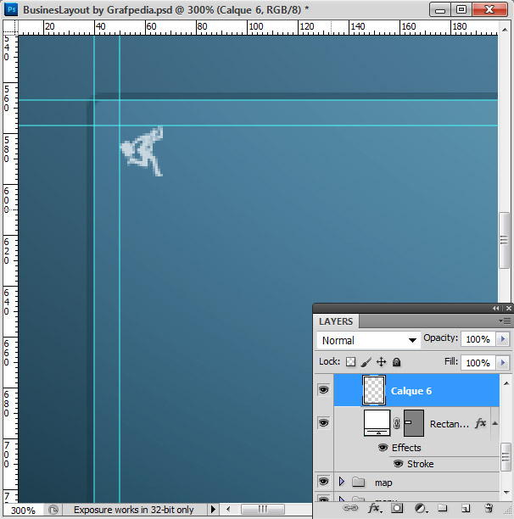The image size is (514, 519).
Task: Click the status bar document info icon
Action: [x=53, y=510]
